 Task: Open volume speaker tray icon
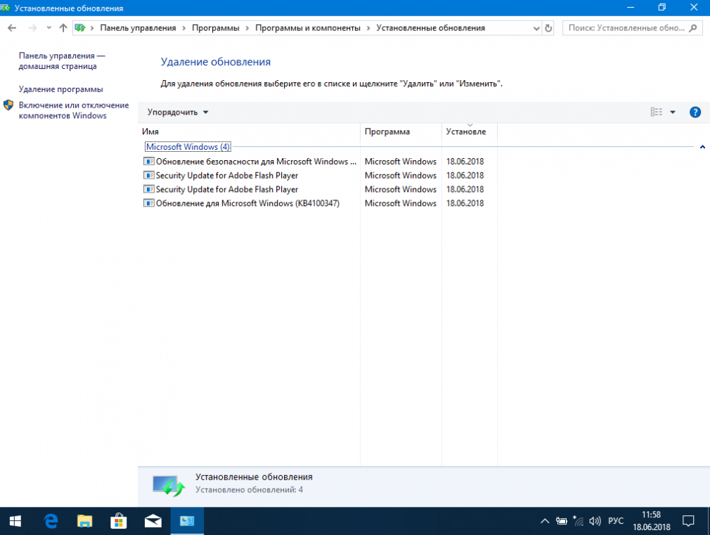[595, 522]
